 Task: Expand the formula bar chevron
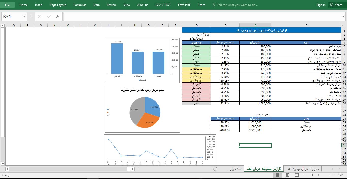(344, 16)
